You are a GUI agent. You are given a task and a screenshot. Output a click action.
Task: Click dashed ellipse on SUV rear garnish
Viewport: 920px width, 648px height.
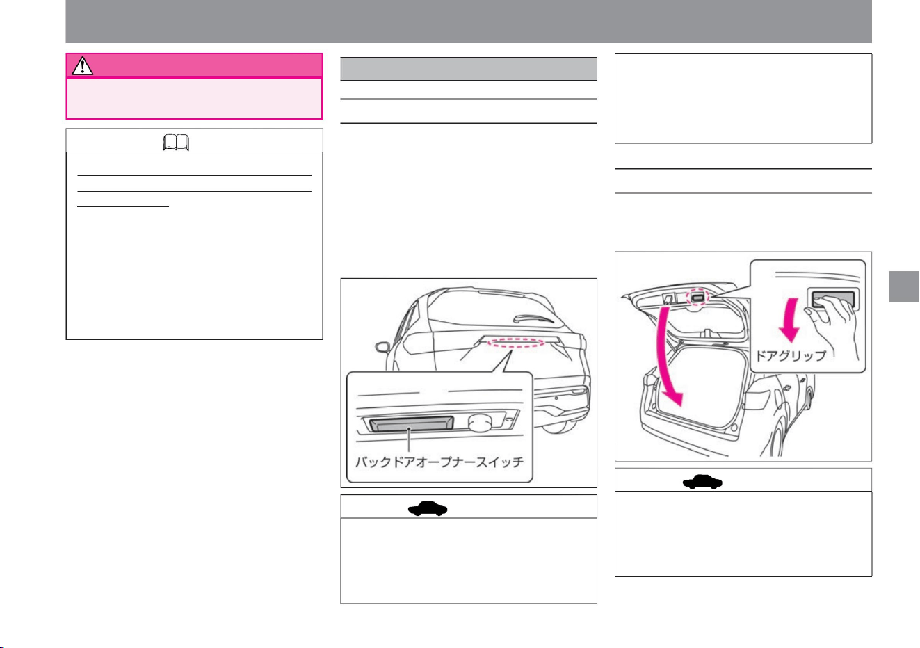pyautogui.click(x=514, y=343)
